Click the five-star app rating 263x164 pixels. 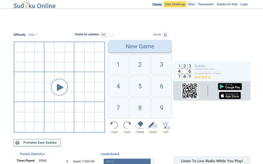pos(203,77)
